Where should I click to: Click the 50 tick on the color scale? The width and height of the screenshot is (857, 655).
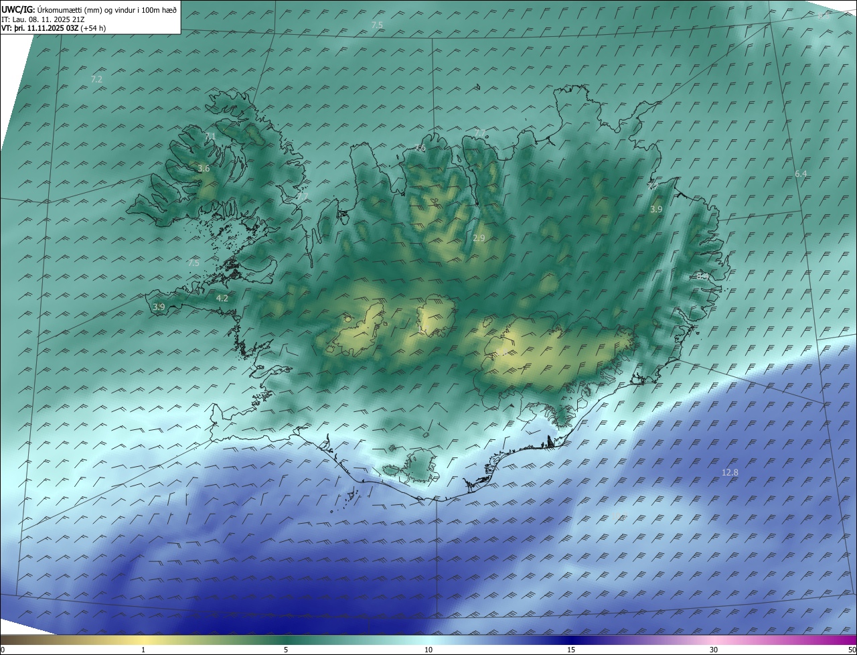(852, 650)
